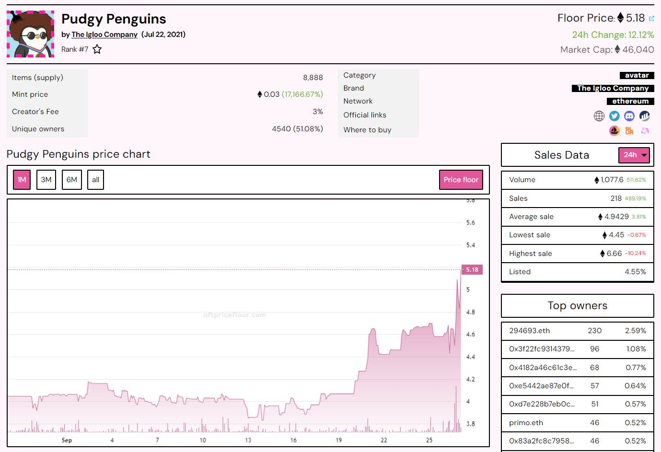
Task: Click the Pudgy Penguins price chart heading
Action: (x=78, y=154)
